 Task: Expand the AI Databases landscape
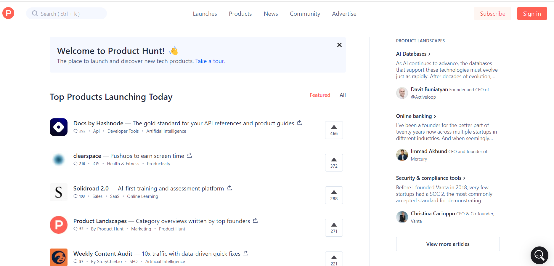(x=413, y=54)
